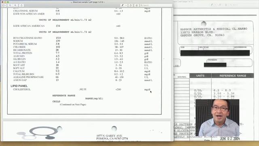The width and height of the screenshot is (259, 146).
Task: Click the BUN/creatinine ratio value 15.0
Action: 58,38
